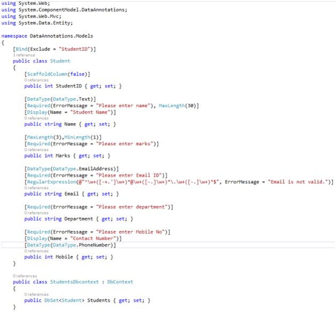Click the 'Department' property identifier
336x312 pixels.
[x=79, y=219]
